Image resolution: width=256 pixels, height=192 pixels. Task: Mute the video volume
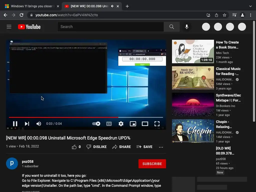39,124
